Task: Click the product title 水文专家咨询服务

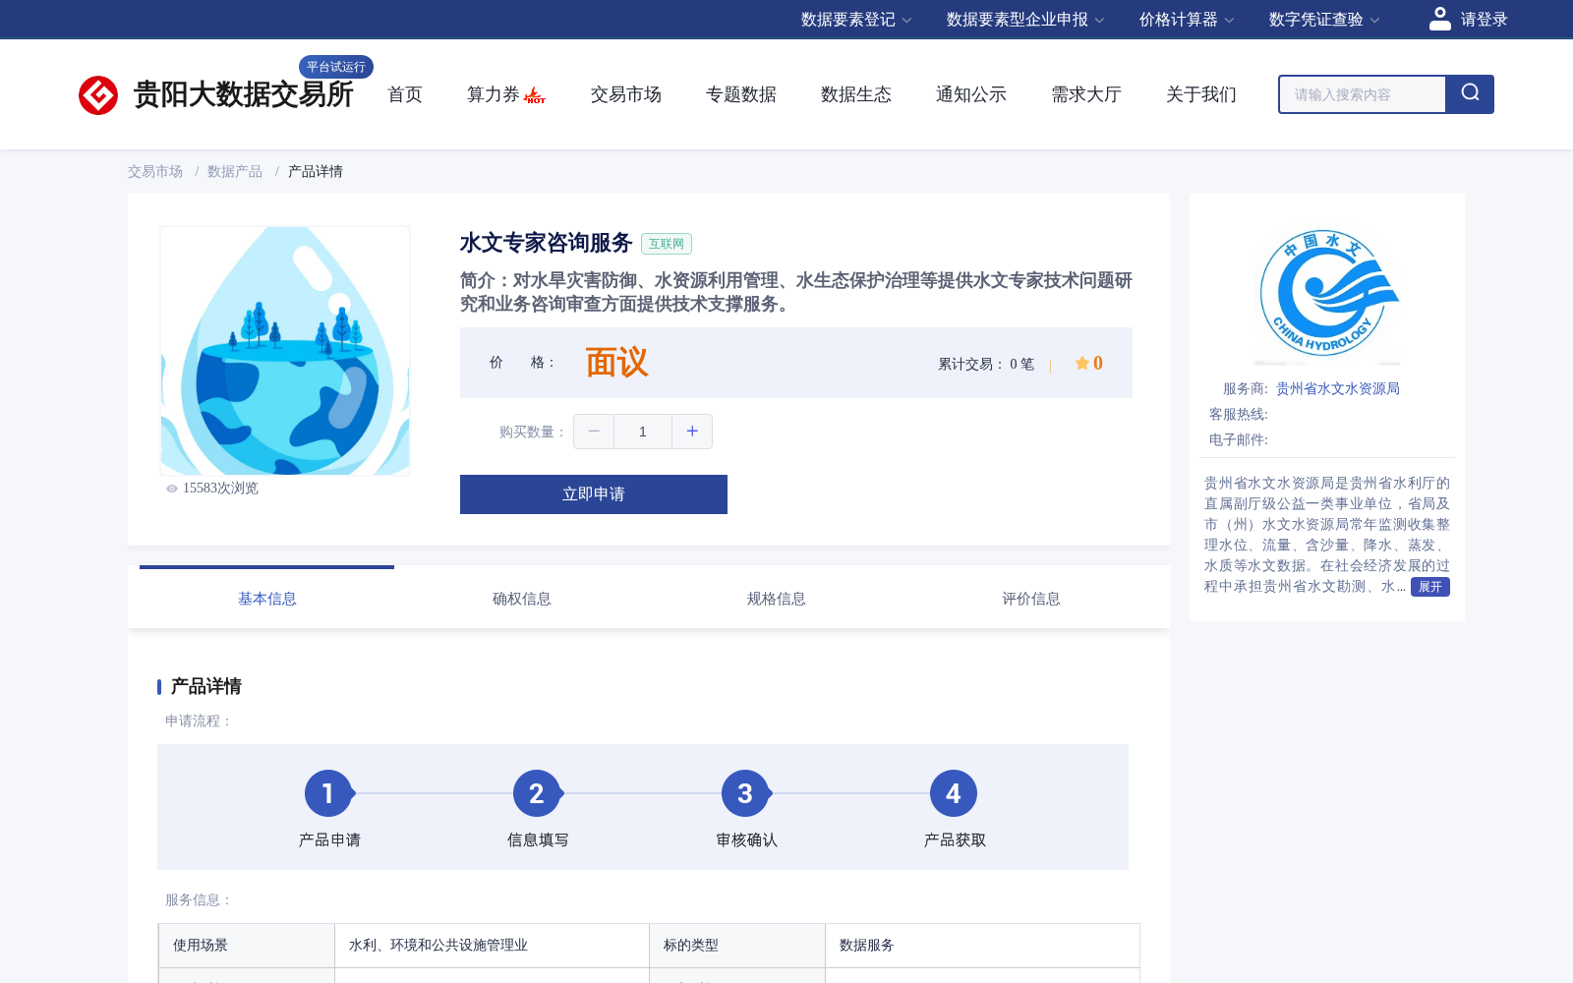Action: [x=546, y=243]
